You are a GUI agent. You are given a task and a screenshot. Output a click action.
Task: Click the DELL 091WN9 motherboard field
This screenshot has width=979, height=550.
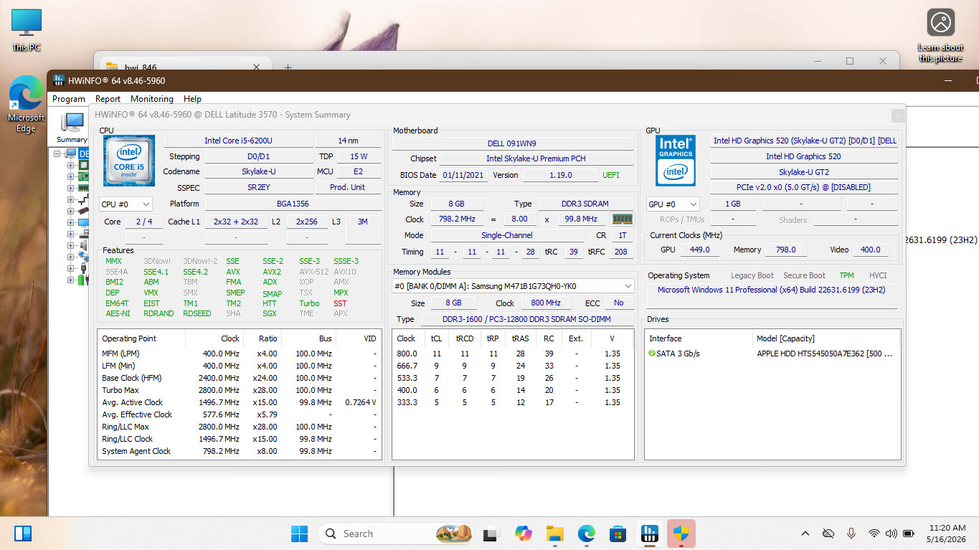pos(512,143)
